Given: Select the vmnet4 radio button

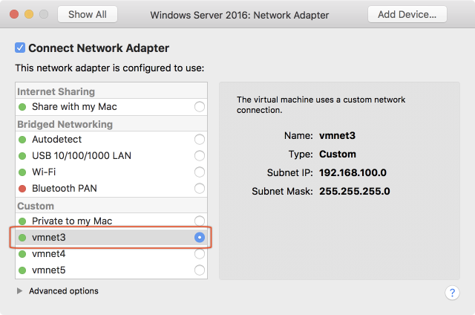Looking at the screenshot, I should [x=199, y=254].
